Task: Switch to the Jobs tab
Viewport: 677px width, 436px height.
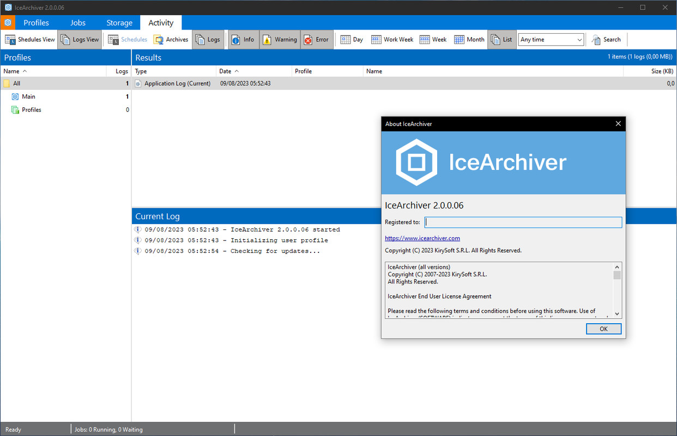Action: tap(78, 22)
